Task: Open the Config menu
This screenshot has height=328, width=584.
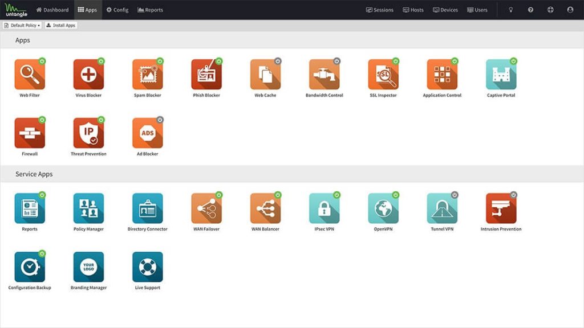Action: 117,10
